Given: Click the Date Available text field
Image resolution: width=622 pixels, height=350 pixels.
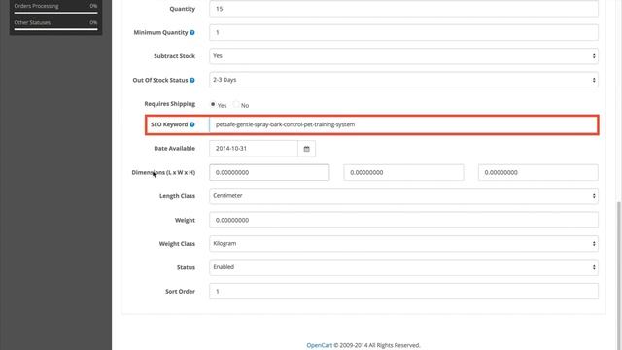Looking at the screenshot, I should pos(254,149).
